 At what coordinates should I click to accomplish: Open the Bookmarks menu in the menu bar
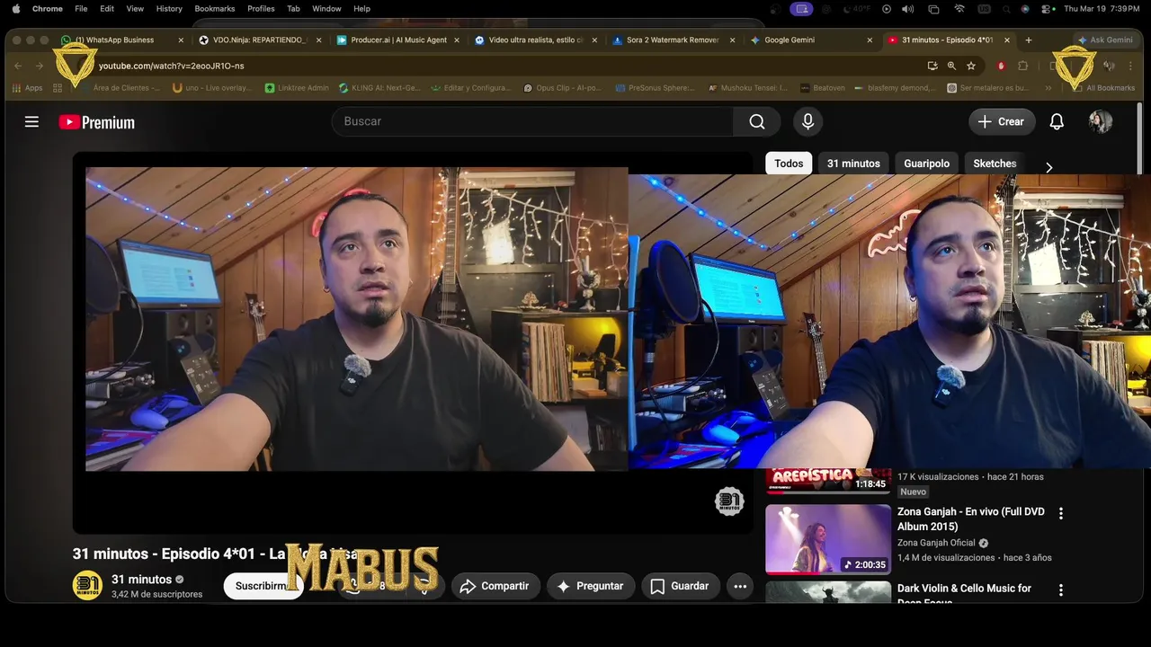click(215, 9)
